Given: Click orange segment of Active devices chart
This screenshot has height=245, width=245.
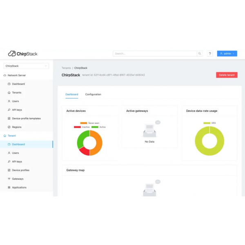Looking at the screenshot, I should 98,143.
